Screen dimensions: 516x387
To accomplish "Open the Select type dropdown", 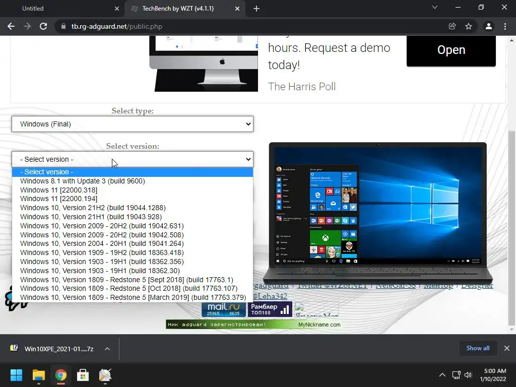I will (133, 124).
